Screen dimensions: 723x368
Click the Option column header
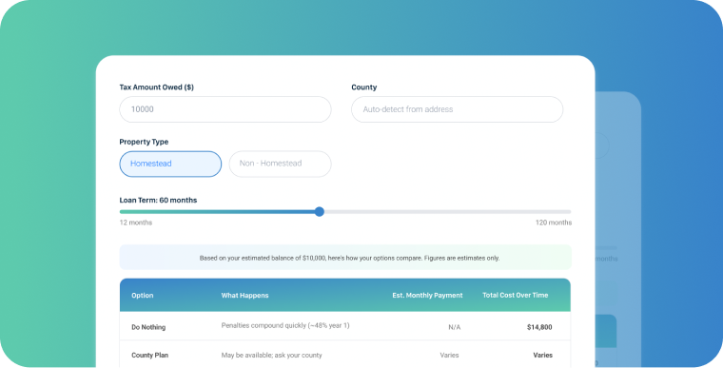[x=143, y=295]
